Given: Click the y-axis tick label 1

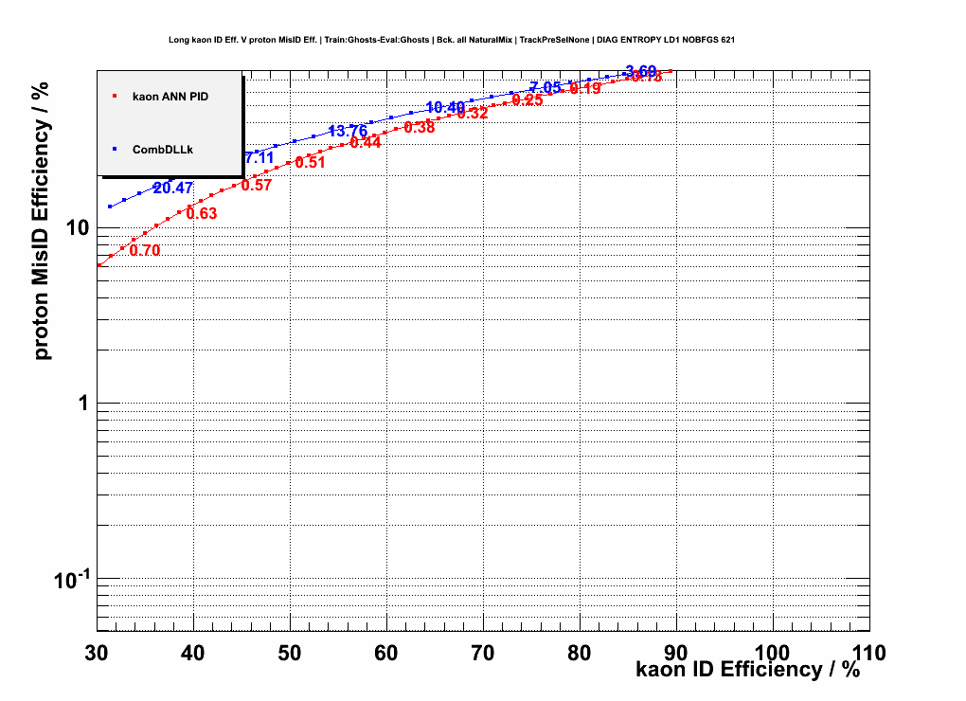Looking at the screenshot, I should [x=83, y=404].
